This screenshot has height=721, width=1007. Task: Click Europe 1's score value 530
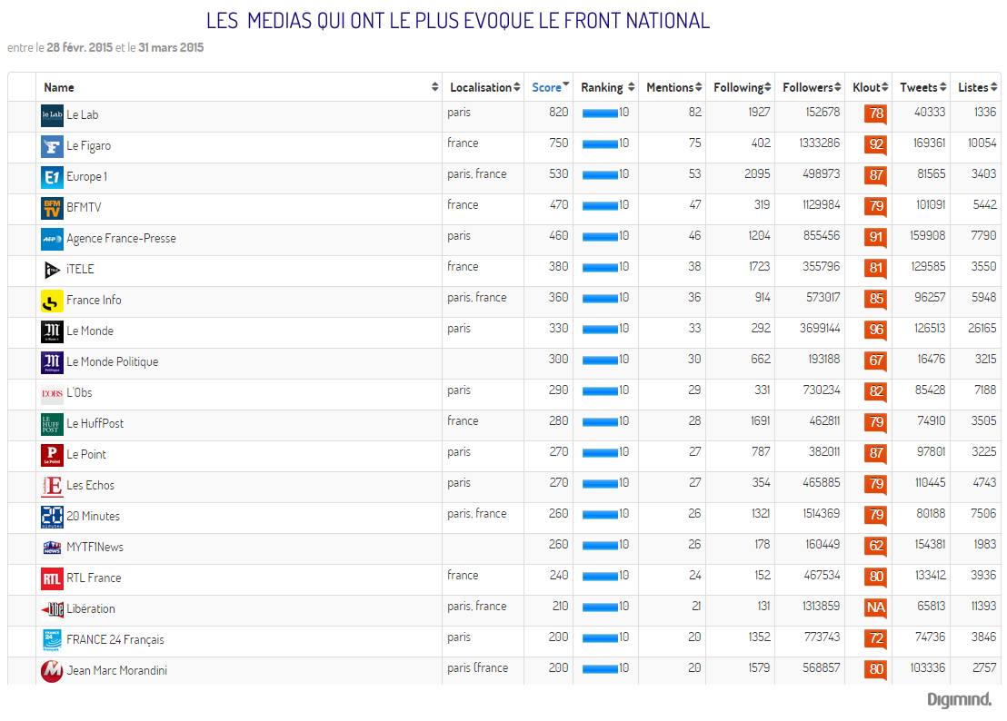(x=559, y=173)
